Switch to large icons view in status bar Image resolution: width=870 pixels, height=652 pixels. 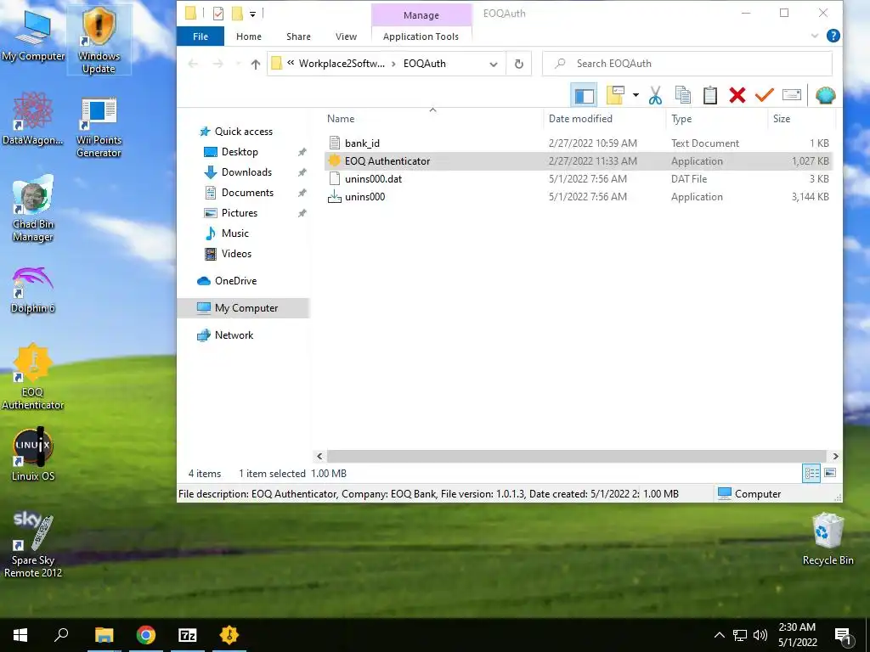[830, 473]
